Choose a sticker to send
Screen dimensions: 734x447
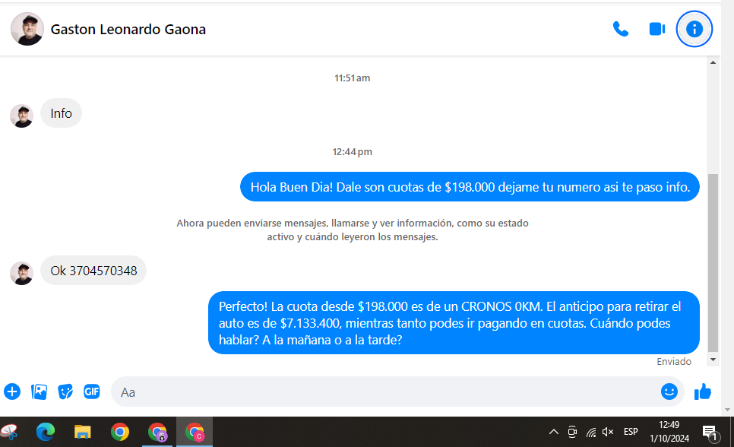[65, 392]
